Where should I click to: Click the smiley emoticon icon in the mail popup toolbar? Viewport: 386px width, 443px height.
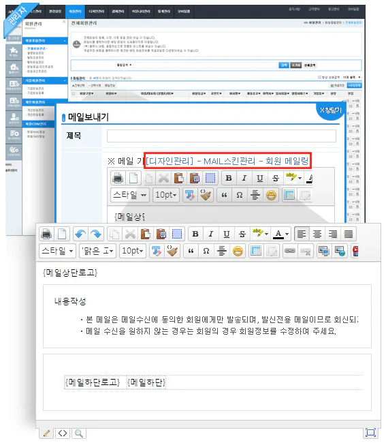pyautogui.click(x=271, y=195)
